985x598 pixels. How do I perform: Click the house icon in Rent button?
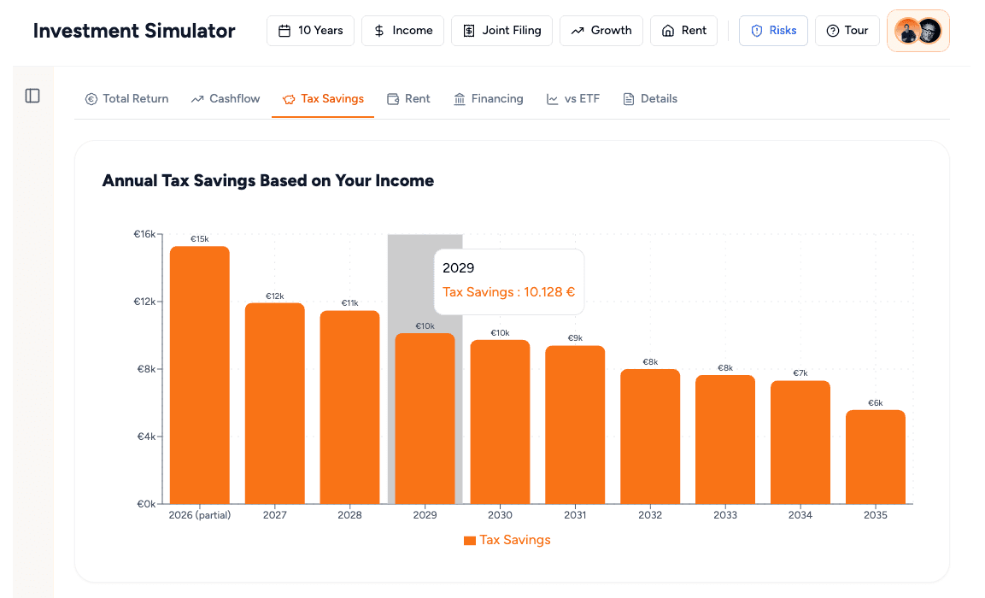[668, 31]
